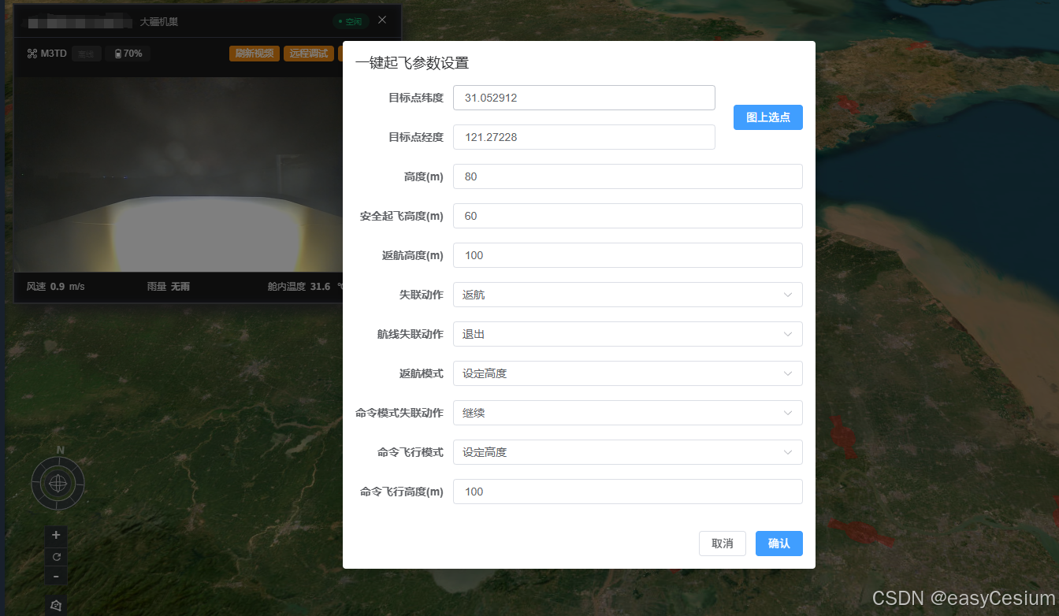Focus the 目标点经度 input field
Screen dimensions: 1059x616
coord(584,137)
